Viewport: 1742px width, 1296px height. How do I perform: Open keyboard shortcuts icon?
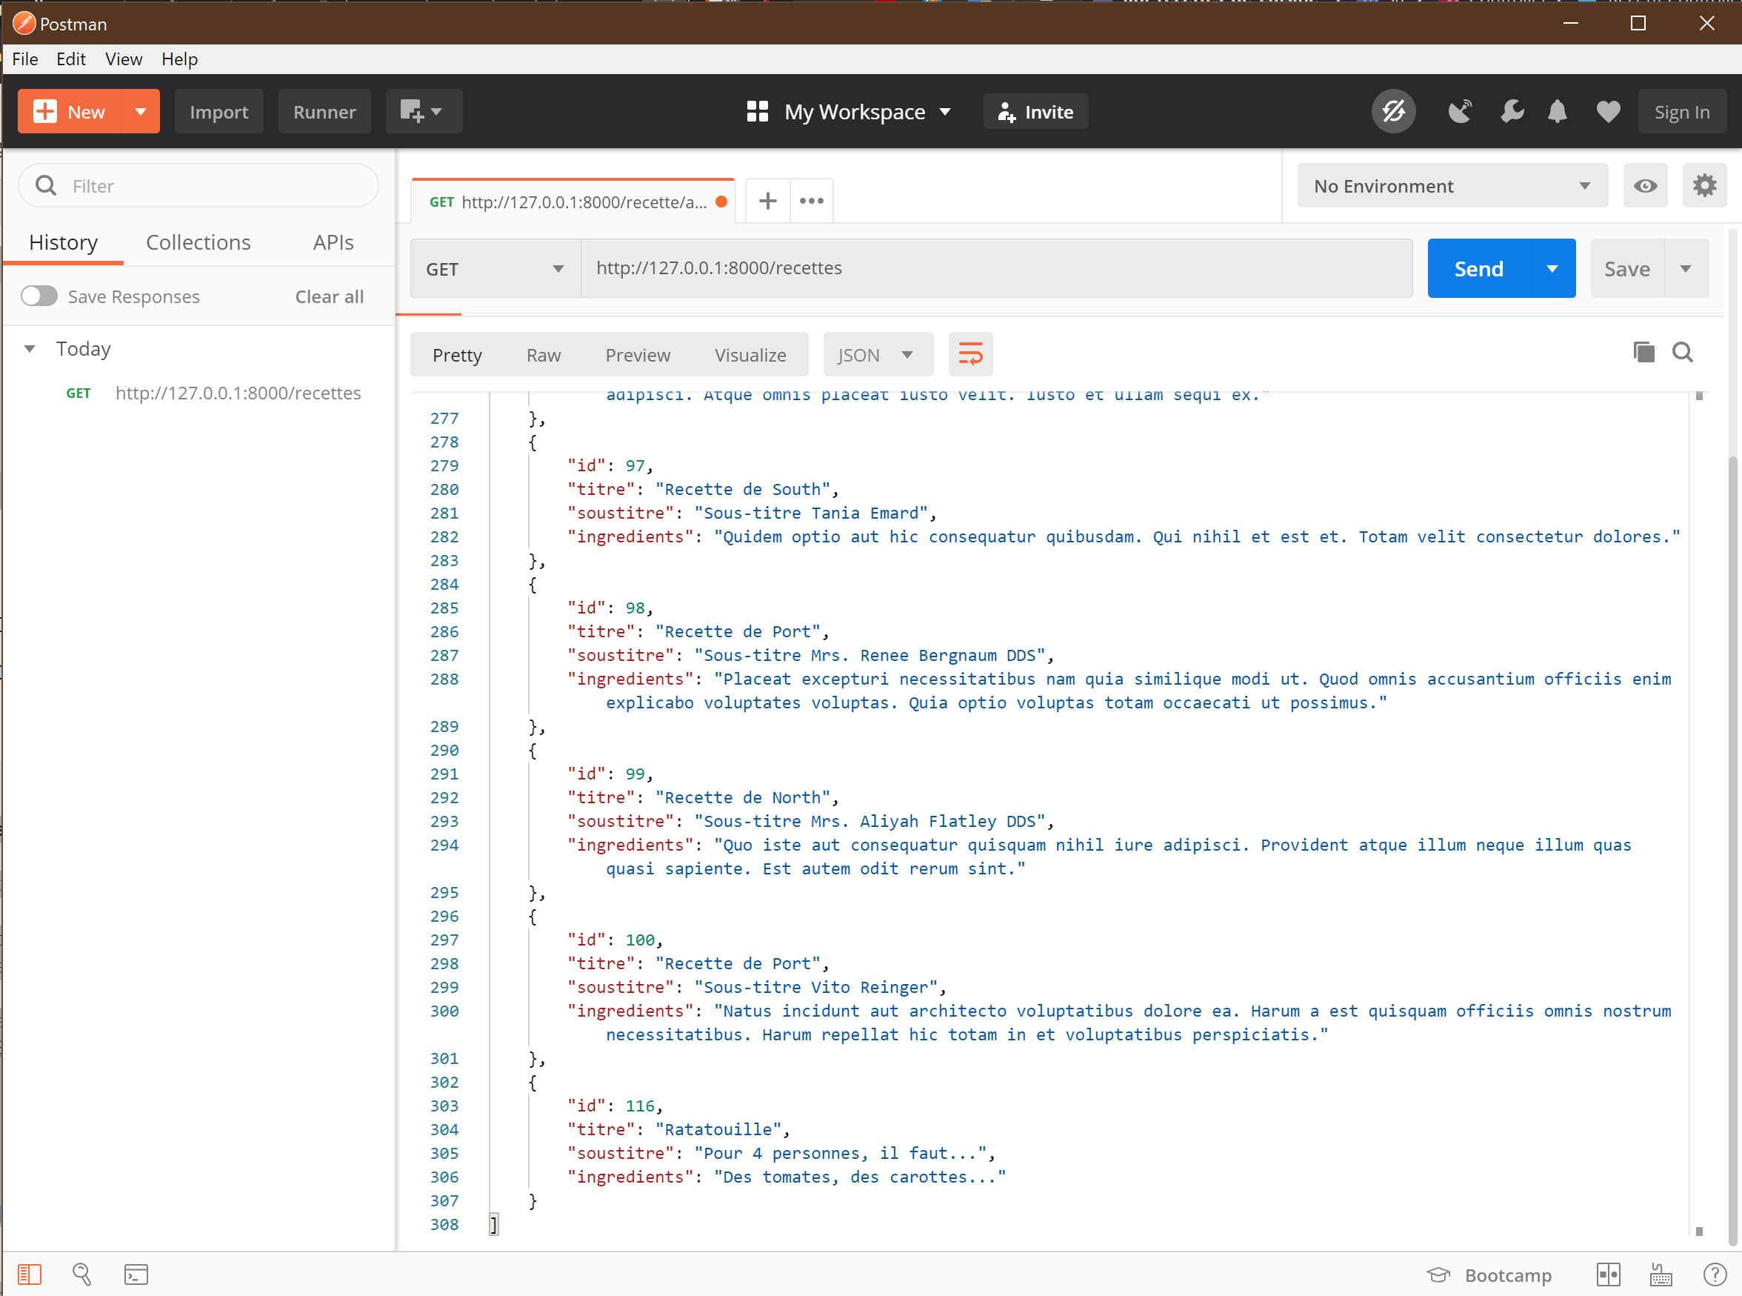pos(1661,1274)
